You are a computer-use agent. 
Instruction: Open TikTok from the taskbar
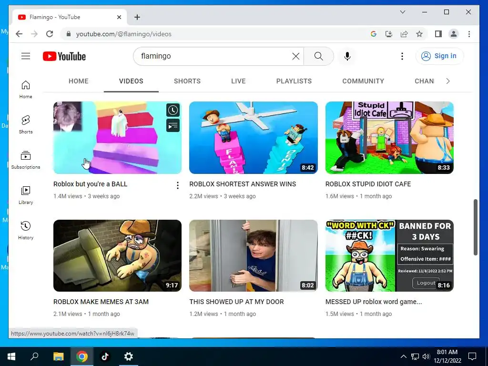coord(105,356)
